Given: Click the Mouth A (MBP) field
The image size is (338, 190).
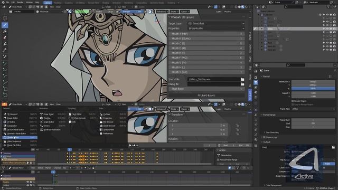Looking at the screenshot, I should pyautogui.click(x=206, y=34).
